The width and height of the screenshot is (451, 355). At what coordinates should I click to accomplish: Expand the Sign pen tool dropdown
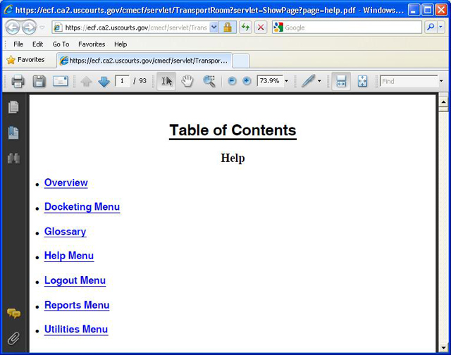(319, 81)
